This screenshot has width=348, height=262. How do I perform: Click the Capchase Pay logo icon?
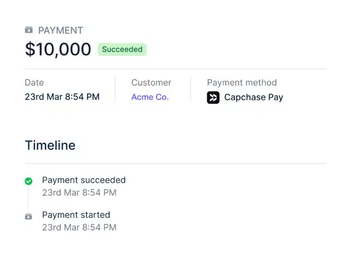point(213,98)
